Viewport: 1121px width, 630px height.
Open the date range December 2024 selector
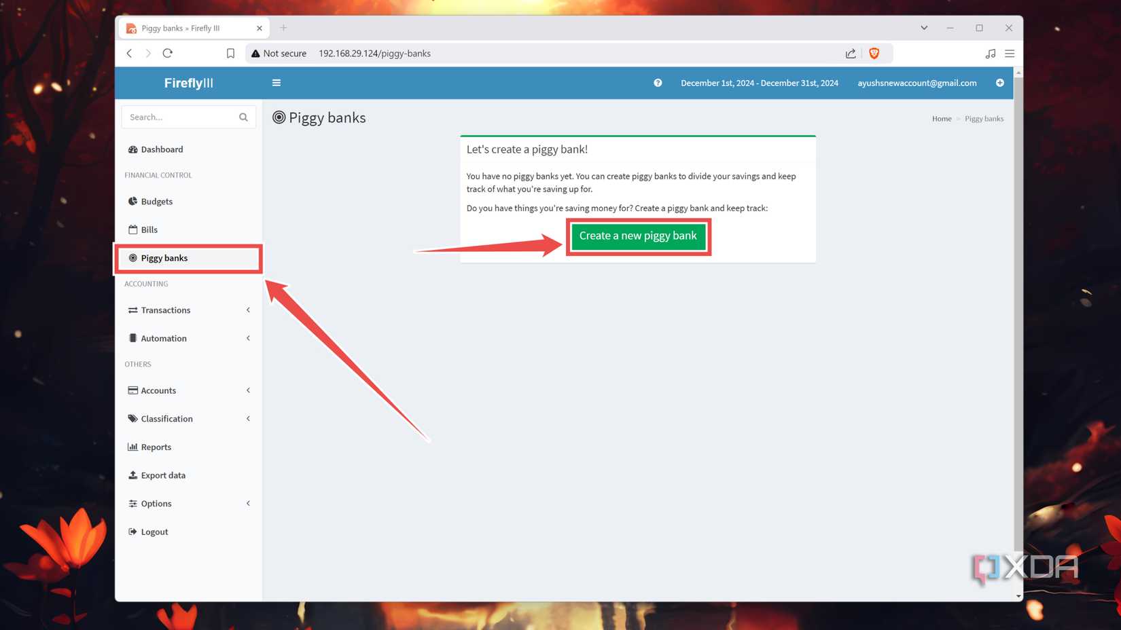point(759,83)
